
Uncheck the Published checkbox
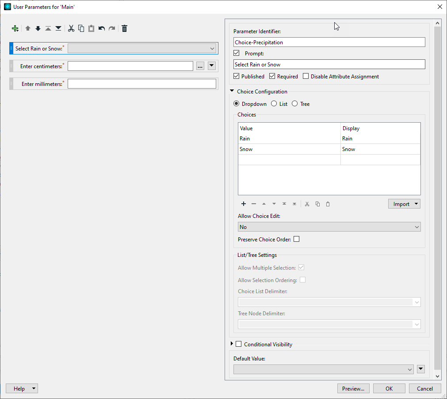point(237,76)
